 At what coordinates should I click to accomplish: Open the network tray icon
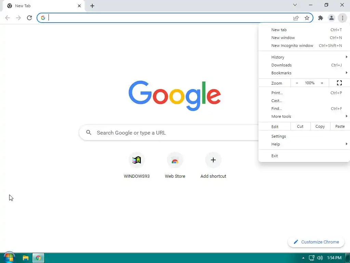click(312, 258)
